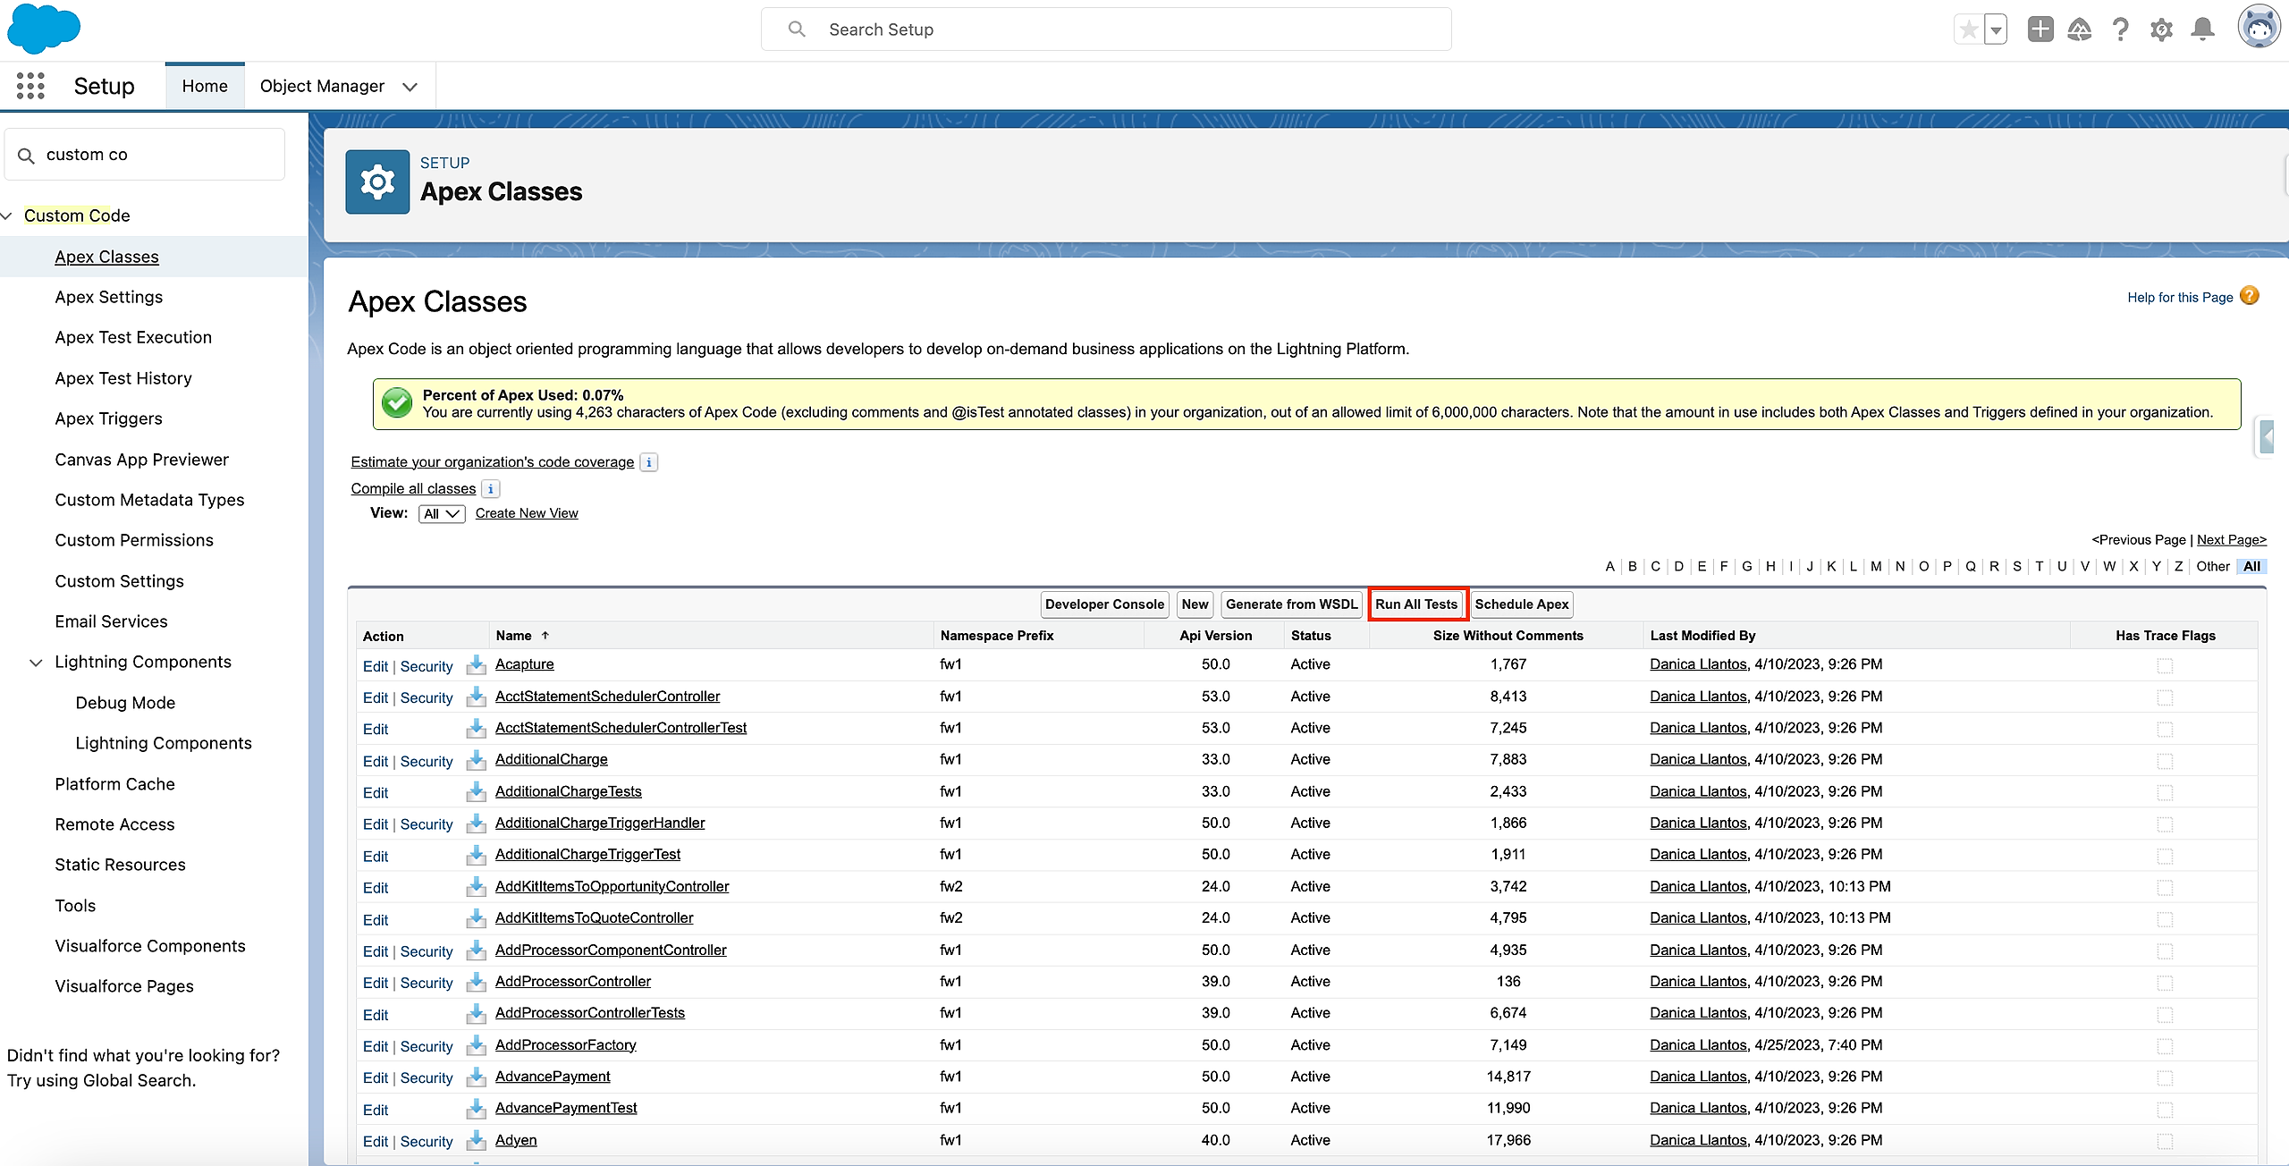Image resolution: width=2289 pixels, height=1166 pixels.
Task: Open the Global Actions plus icon
Action: point(2040,30)
